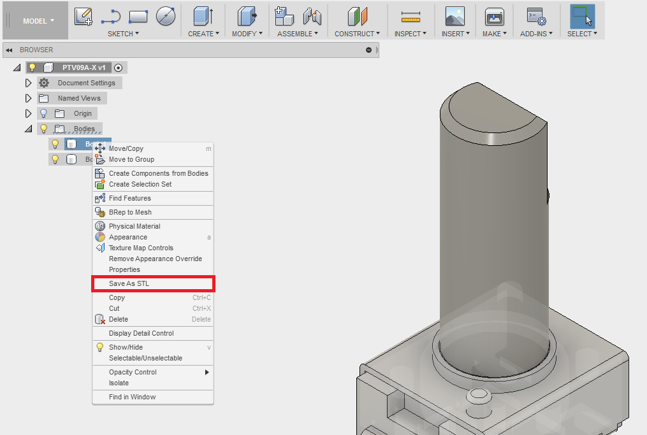
Task: Select Move/Copy from the context menu
Action: click(x=126, y=148)
